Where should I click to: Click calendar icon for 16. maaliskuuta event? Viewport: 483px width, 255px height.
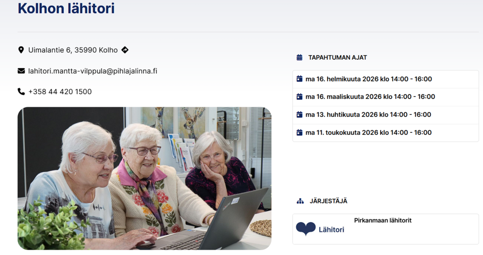[x=299, y=97]
